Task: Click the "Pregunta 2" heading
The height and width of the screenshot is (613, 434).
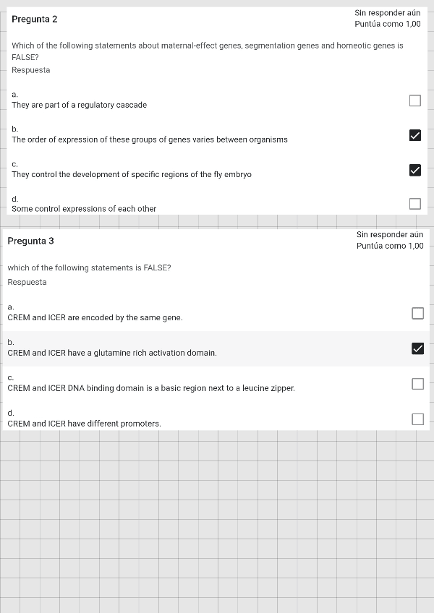Action: (x=35, y=19)
